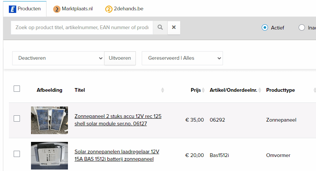Expand the Gereserveerd | Alles dropdown
Screen dimensions: 316x171
coord(182,58)
